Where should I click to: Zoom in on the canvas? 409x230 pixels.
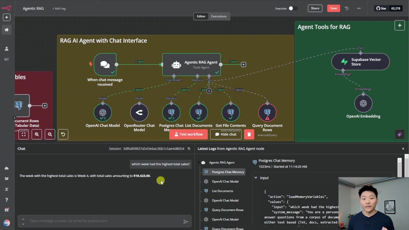point(37,134)
